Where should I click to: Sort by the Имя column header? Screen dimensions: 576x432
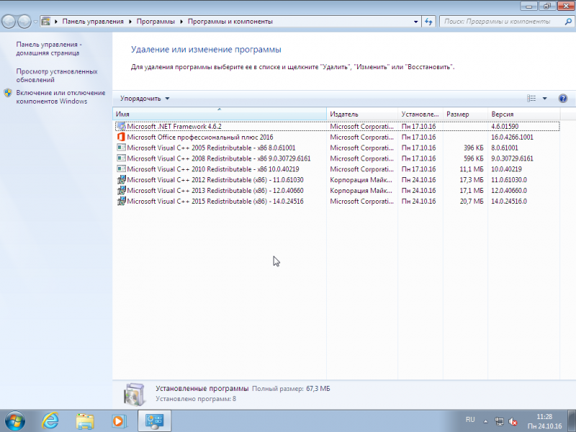coord(220,114)
